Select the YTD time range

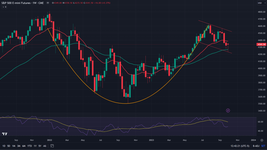29,146
